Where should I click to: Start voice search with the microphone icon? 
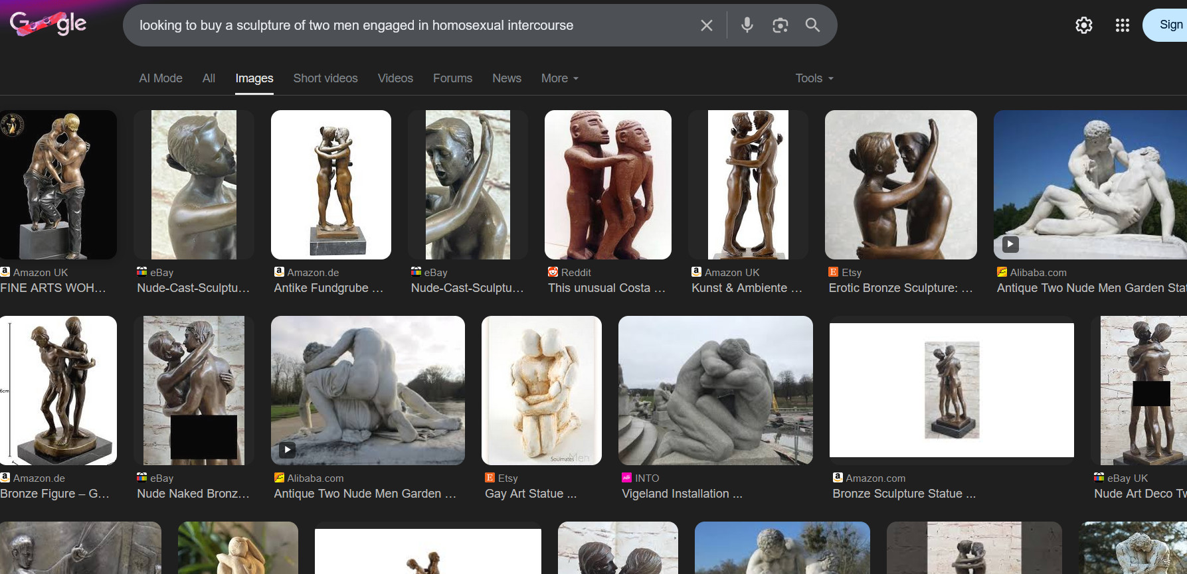click(747, 25)
